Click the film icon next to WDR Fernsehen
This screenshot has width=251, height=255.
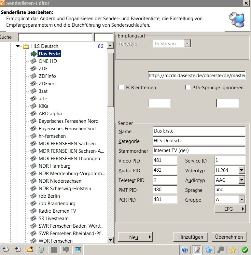(33, 241)
